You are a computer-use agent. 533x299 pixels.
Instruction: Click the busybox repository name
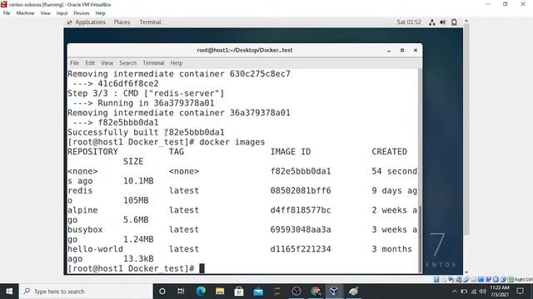[85, 229]
